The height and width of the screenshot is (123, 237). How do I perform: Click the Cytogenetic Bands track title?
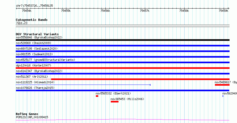(32, 20)
